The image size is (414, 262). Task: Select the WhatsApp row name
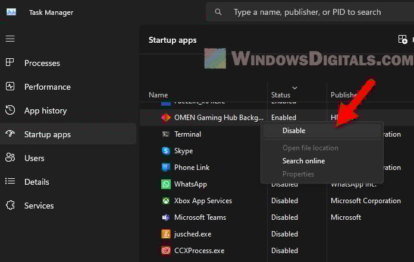pos(190,184)
